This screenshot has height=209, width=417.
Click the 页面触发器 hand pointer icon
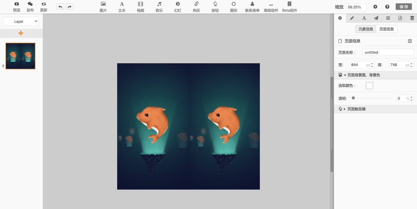pyautogui.click(x=340, y=109)
